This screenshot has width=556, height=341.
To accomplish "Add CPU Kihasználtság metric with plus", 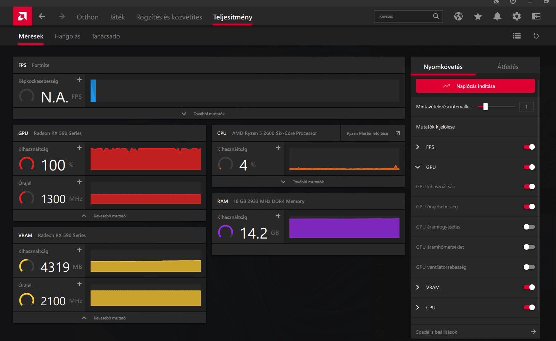I will click(278, 148).
